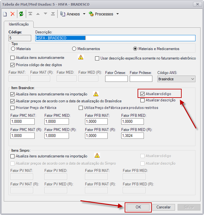
Task: Click the OK button
Action: pyautogui.click(x=138, y=207)
